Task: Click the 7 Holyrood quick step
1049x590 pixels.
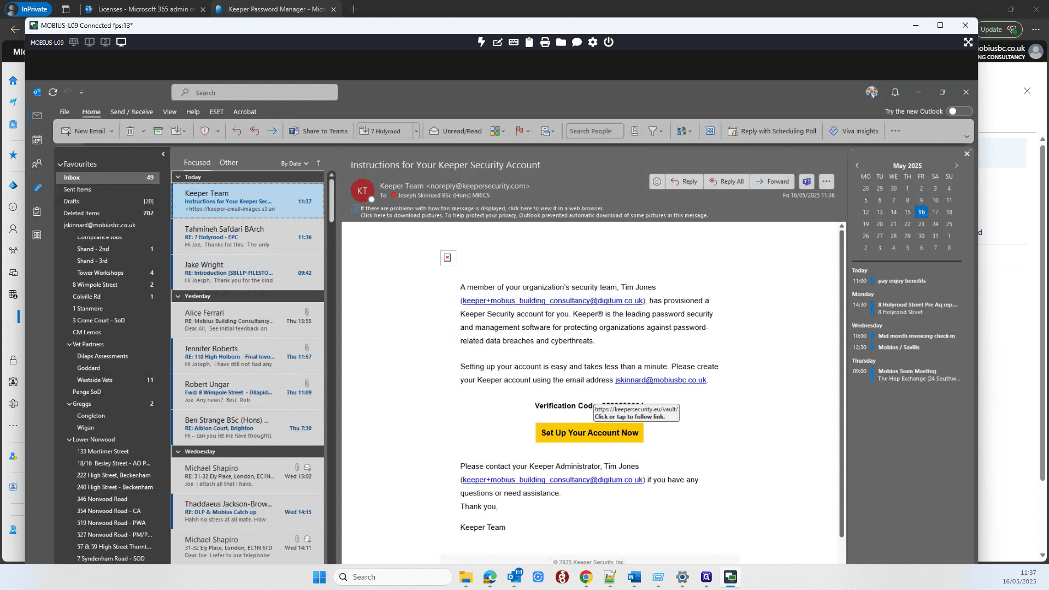Action: point(385,131)
